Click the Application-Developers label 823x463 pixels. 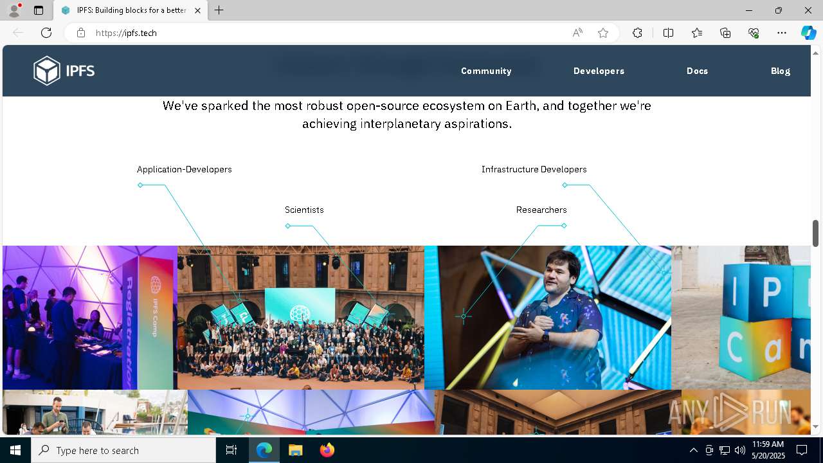pos(184,169)
